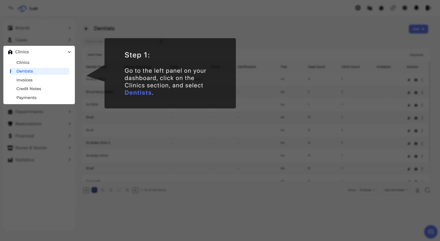Open the Clinics sub-item under Clinics

pos(23,62)
